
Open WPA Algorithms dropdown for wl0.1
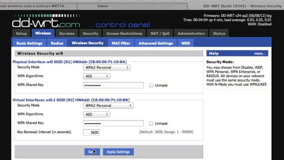96,114
